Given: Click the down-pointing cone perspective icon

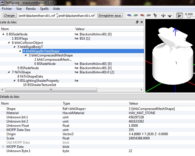Looking at the screenshot, I should (170, 16).
